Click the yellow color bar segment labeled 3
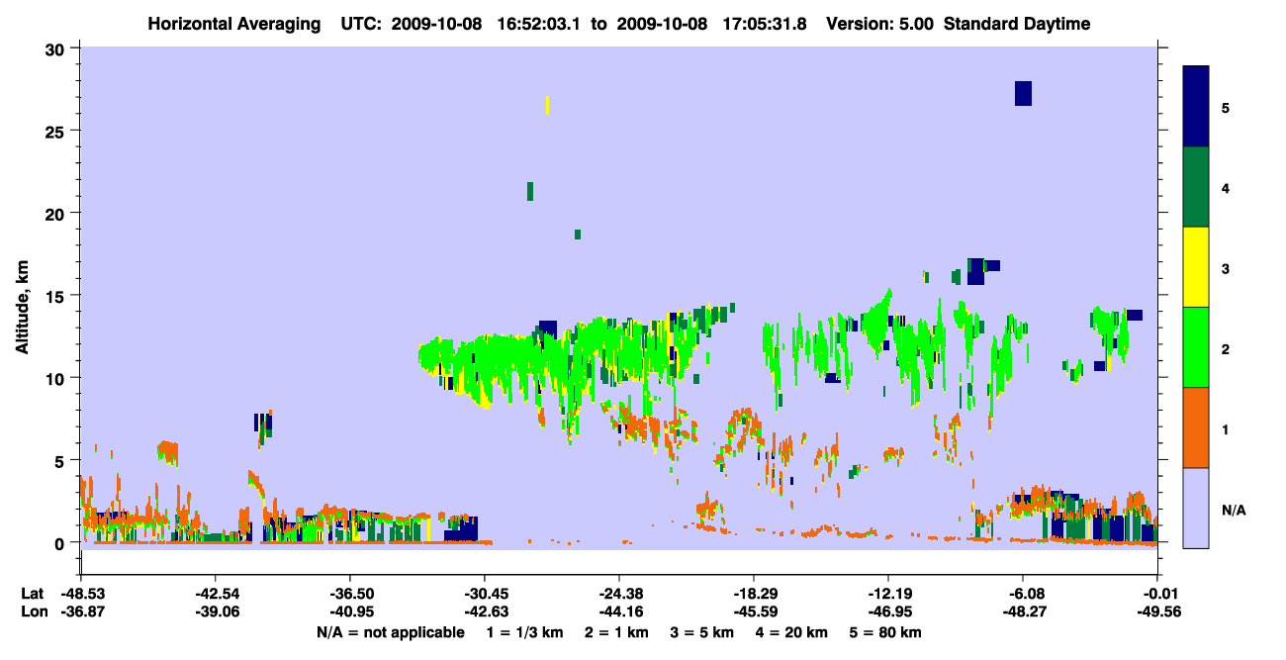This screenshot has height=660, width=1286. 1196,267
